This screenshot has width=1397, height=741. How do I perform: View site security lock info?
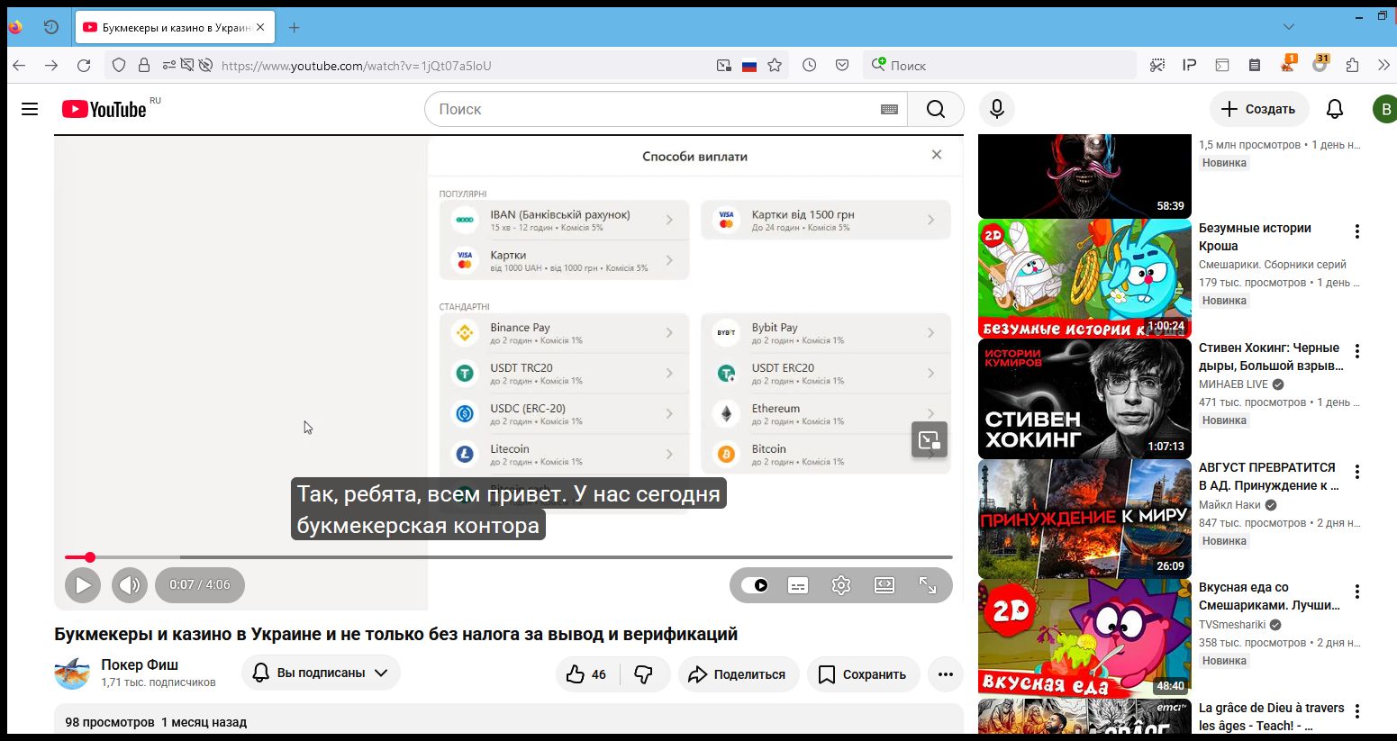144,65
